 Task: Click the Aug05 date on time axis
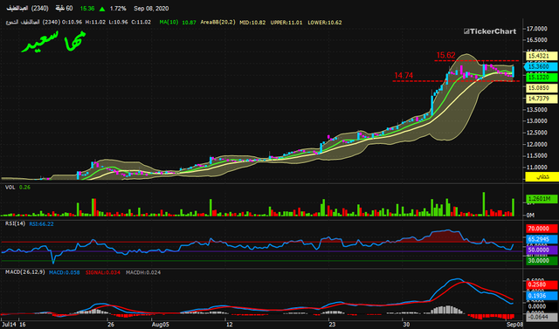tap(160, 325)
